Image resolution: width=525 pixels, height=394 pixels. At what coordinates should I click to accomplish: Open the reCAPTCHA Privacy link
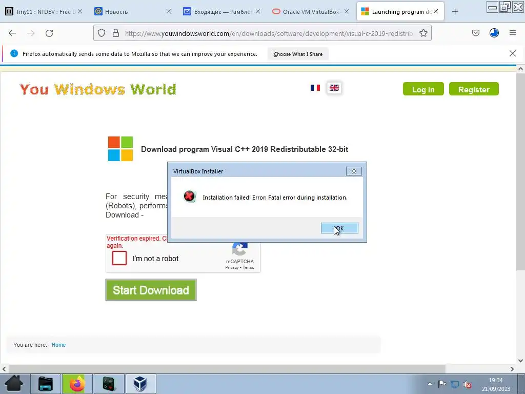pos(232,267)
